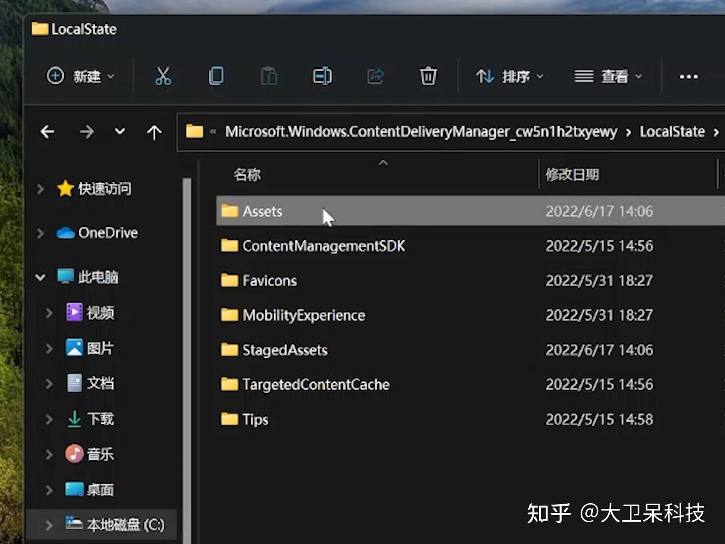Click the Favicons folder icon

pyautogui.click(x=230, y=280)
